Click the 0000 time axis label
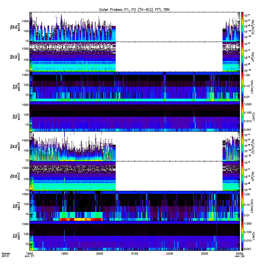The image size is (256, 273). point(240,254)
